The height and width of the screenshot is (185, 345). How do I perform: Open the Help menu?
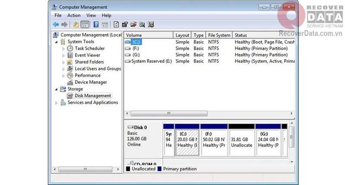click(106, 16)
